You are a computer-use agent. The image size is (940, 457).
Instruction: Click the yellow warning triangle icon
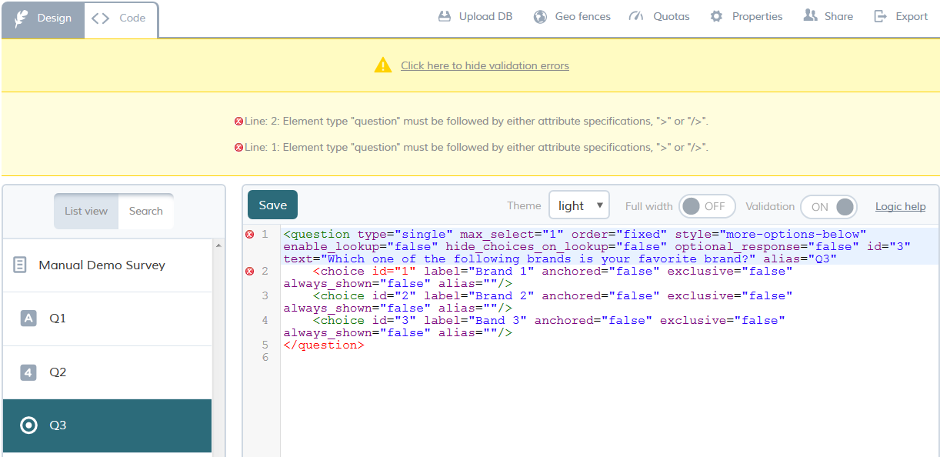[383, 65]
